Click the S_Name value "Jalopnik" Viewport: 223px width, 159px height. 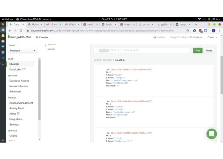[120, 78]
